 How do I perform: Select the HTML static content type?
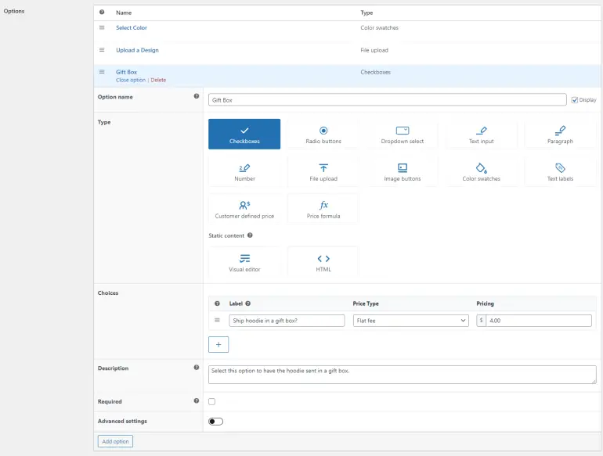point(323,262)
